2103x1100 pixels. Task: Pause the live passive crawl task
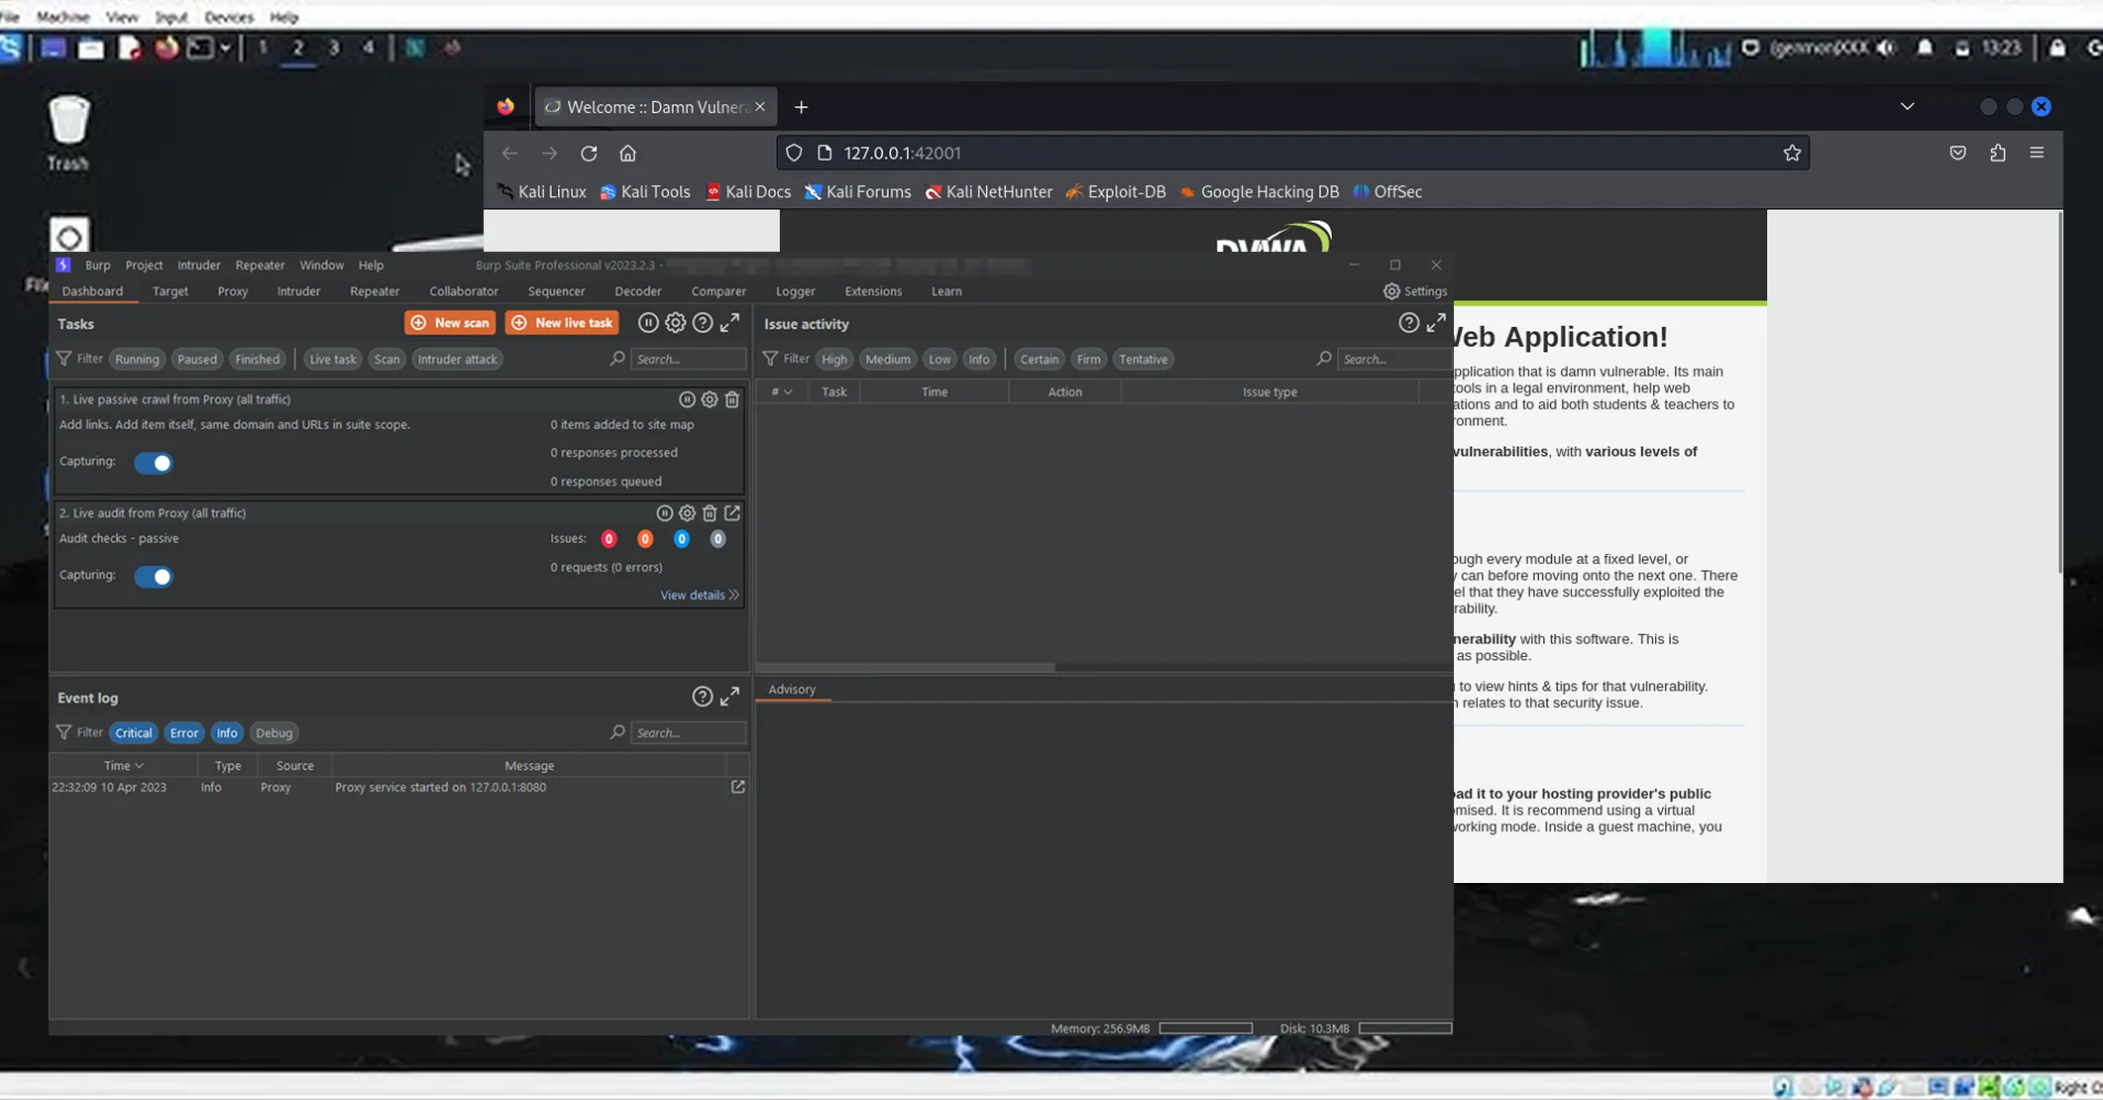[x=688, y=399]
